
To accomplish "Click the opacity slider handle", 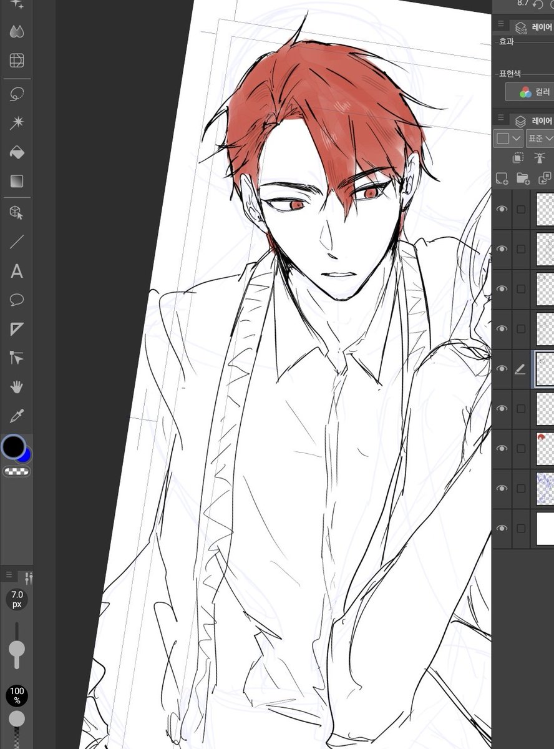I will [x=17, y=719].
